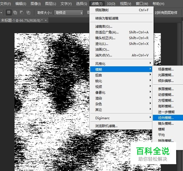Open 自适应广角(A)... filter
This screenshot has width=183, height=171.
click(x=121, y=32)
